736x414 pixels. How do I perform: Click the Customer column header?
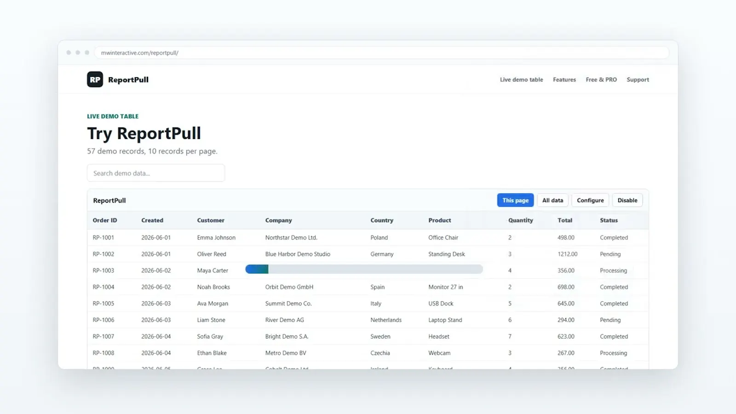click(x=211, y=220)
